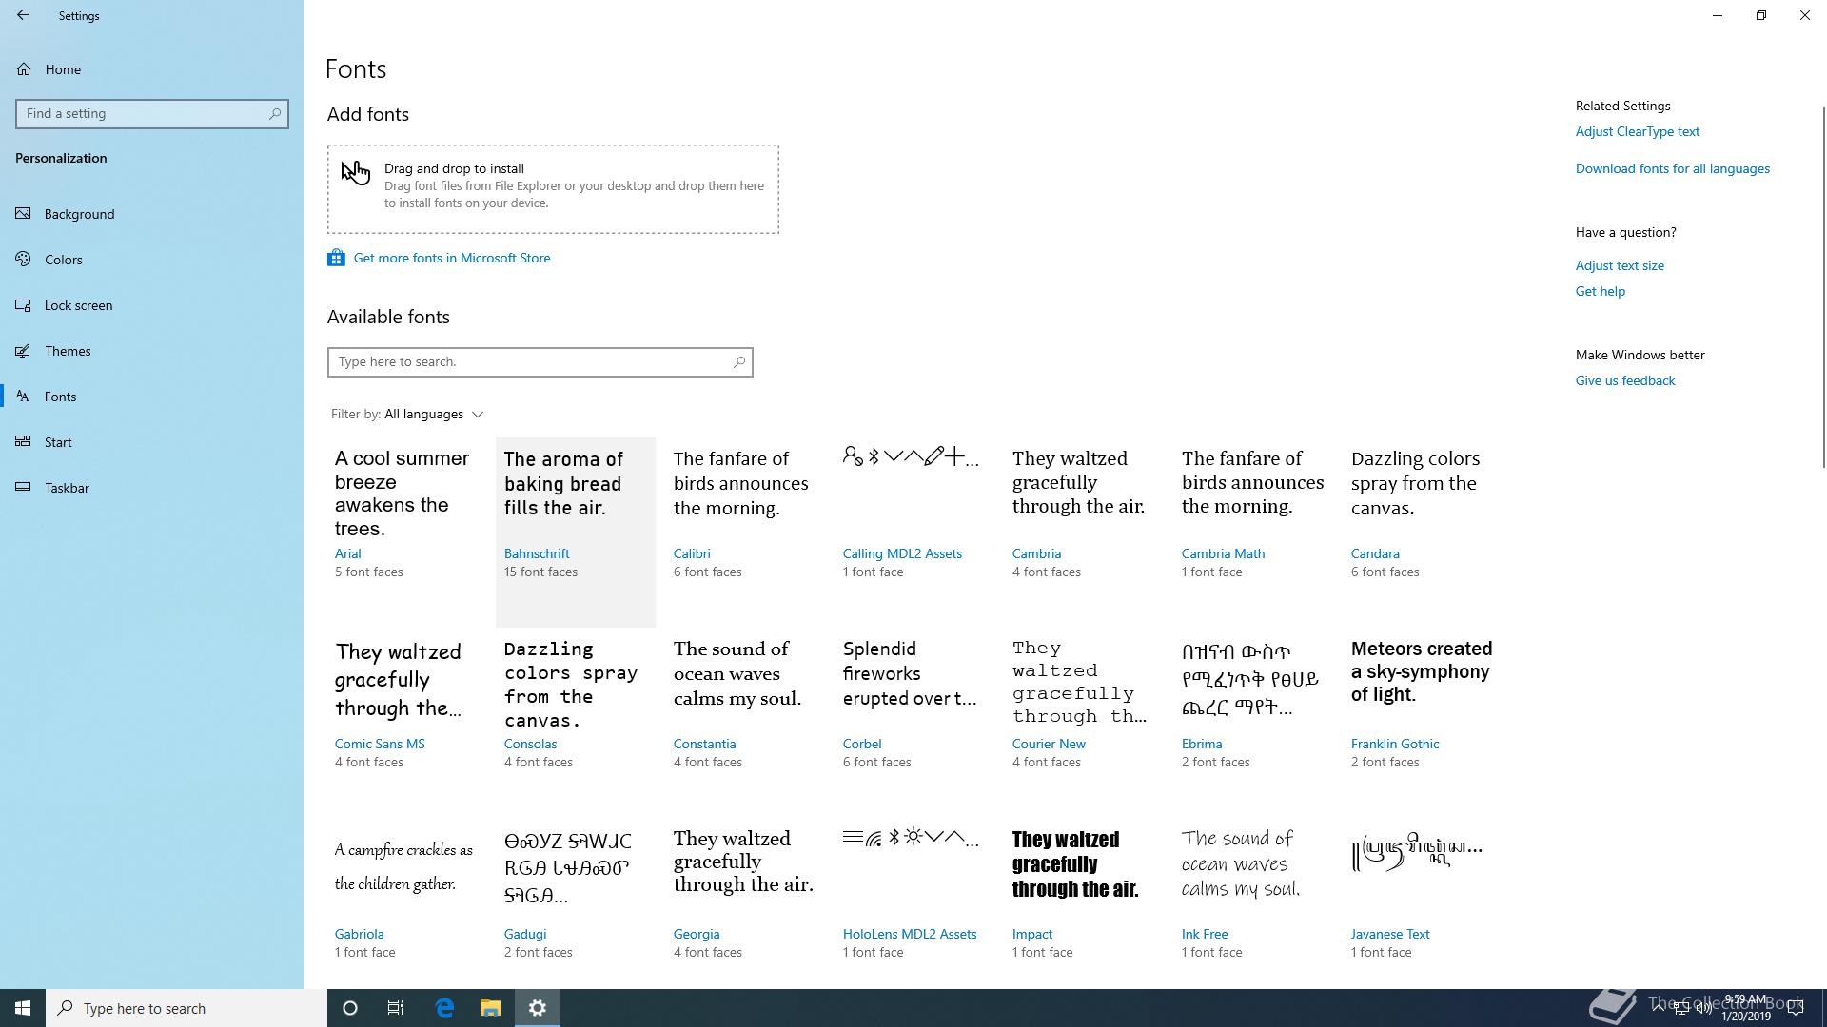The height and width of the screenshot is (1027, 1827).
Task: Open the Gabriola font card
Action: (405, 903)
